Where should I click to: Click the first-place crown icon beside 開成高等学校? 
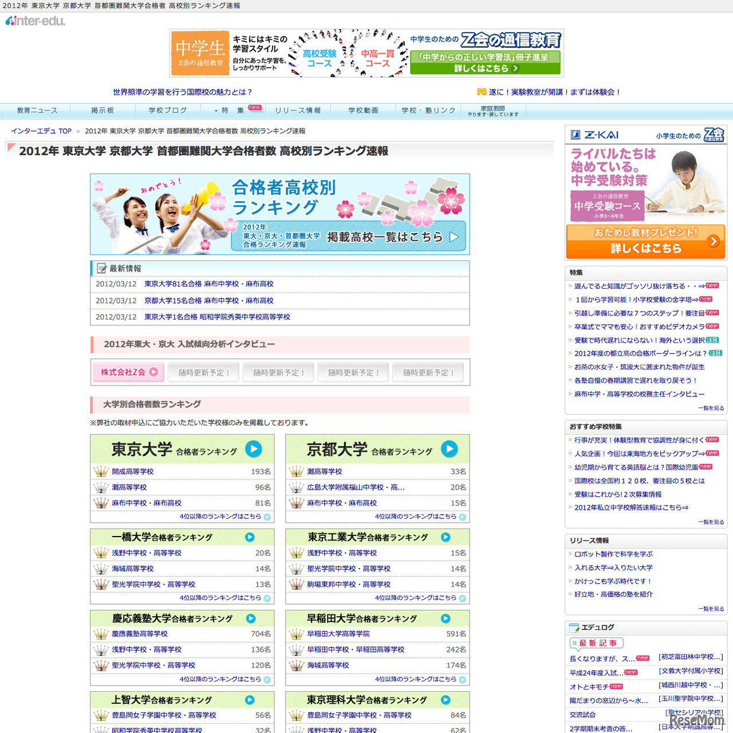101,472
